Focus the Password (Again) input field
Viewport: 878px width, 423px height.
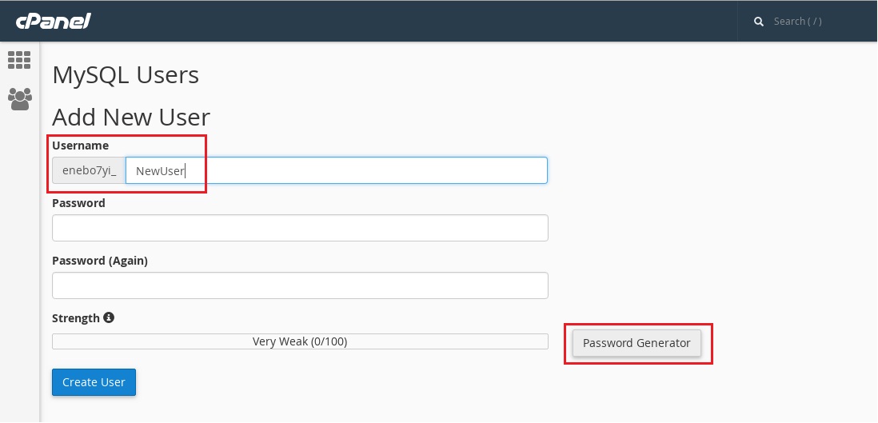point(300,285)
